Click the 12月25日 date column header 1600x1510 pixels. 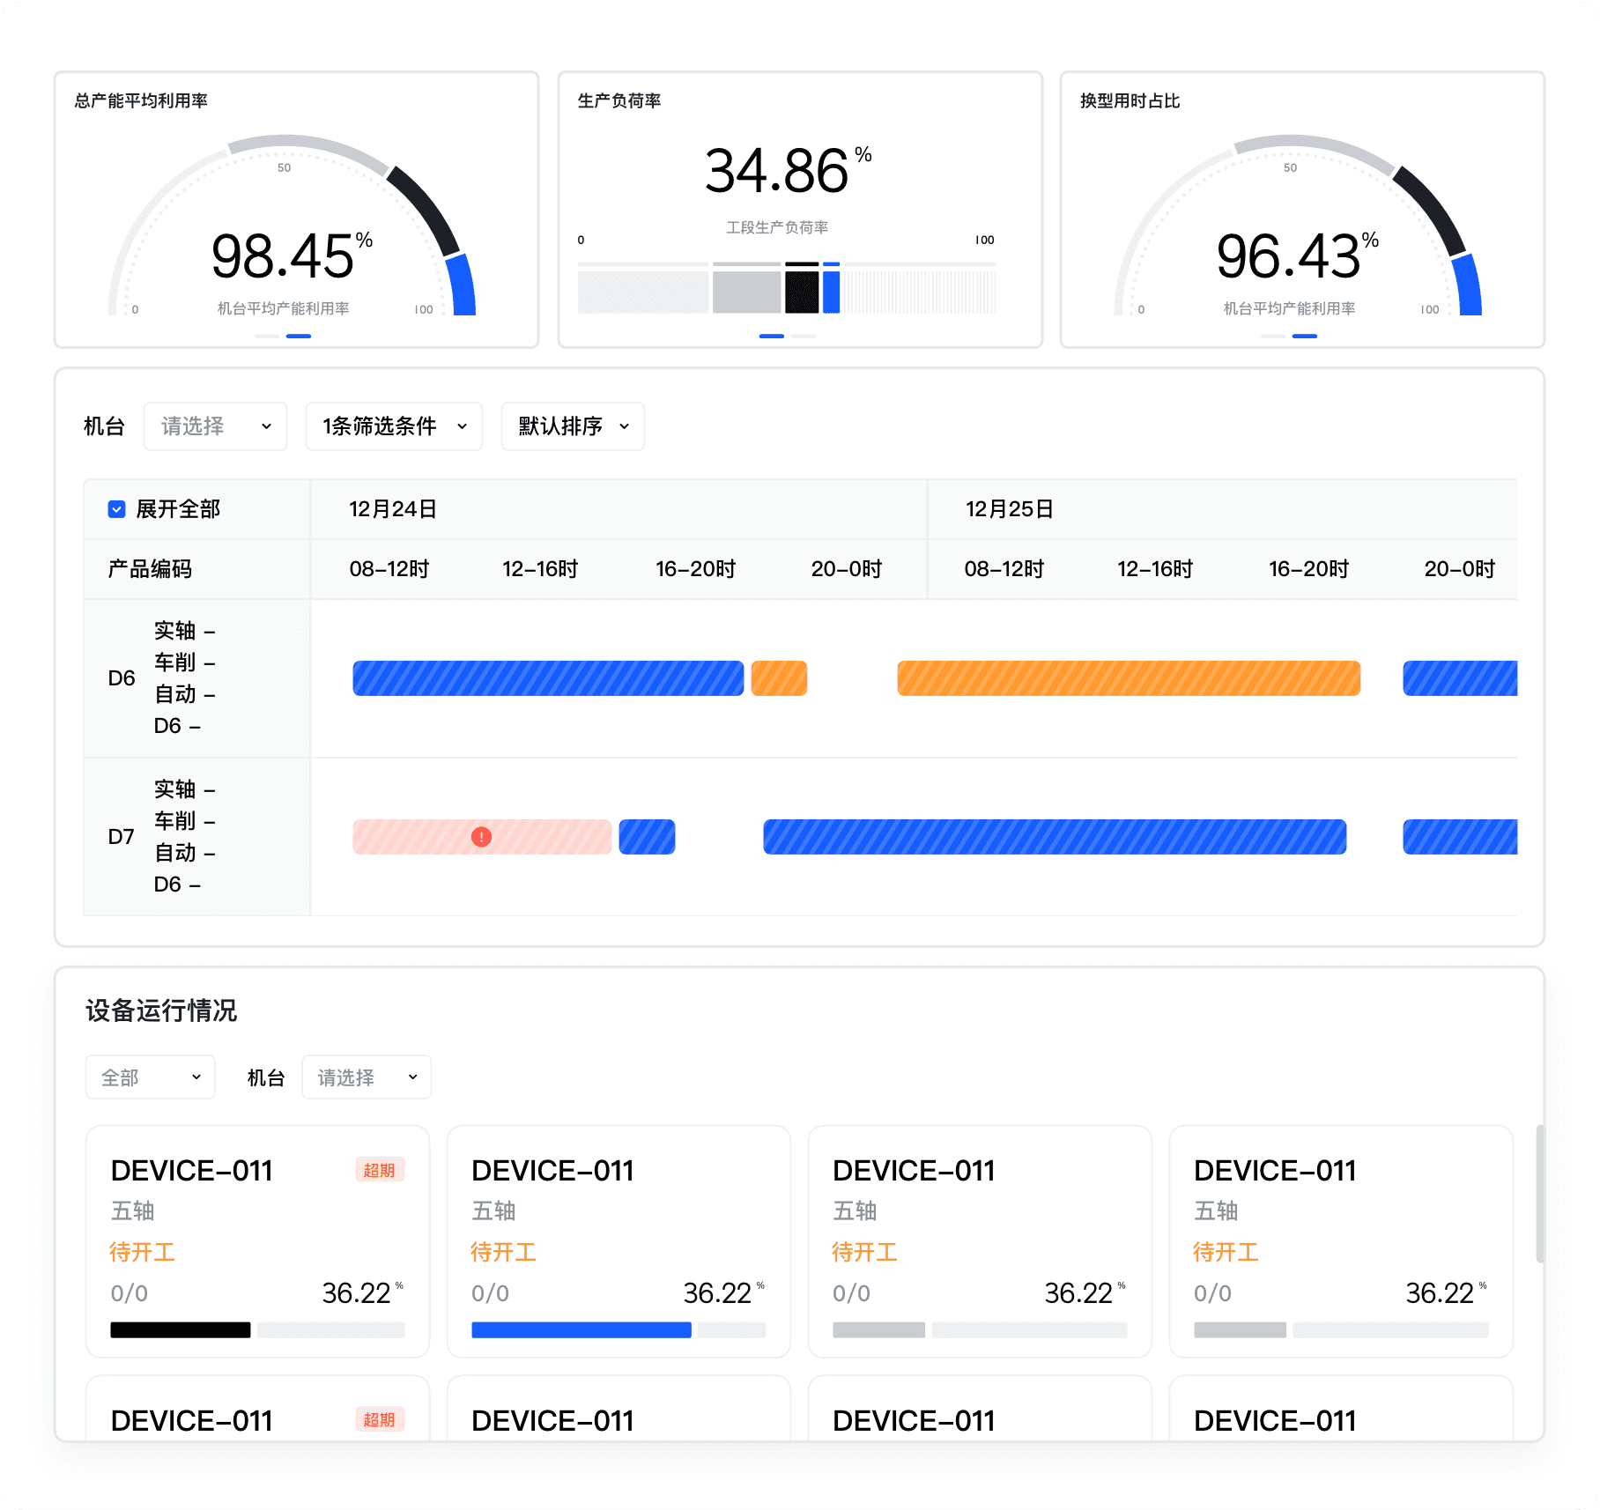point(1009,509)
